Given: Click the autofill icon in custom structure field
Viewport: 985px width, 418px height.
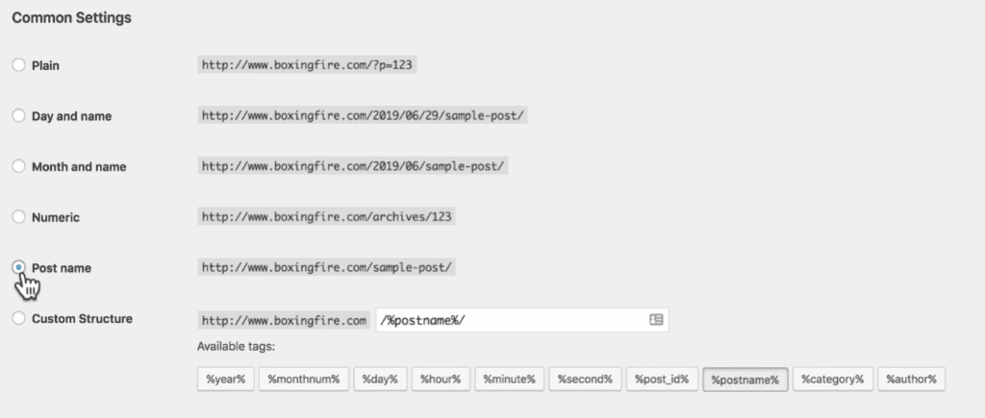Looking at the screenshot, I should pyautogui.click(x=656, y=319).
